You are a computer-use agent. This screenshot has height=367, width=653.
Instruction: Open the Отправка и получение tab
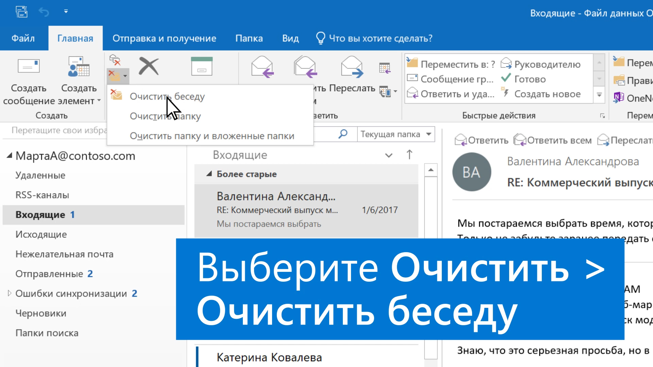[x=164, y=38]
